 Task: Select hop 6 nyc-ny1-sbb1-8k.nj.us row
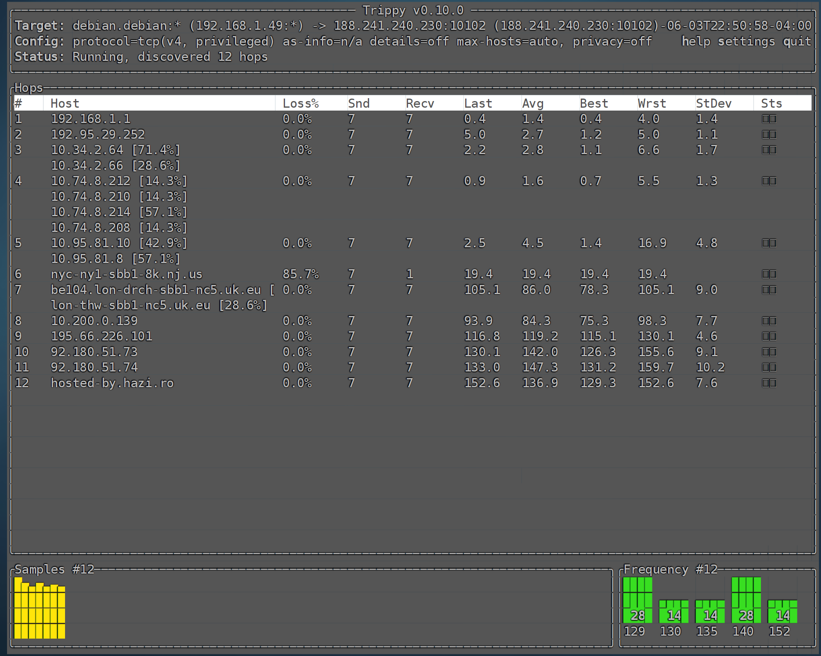pos(126,275)
